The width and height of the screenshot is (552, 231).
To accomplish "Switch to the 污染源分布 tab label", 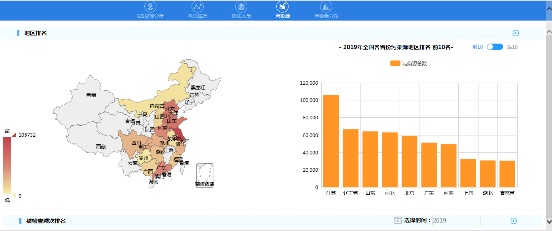I will coord(326,16).
